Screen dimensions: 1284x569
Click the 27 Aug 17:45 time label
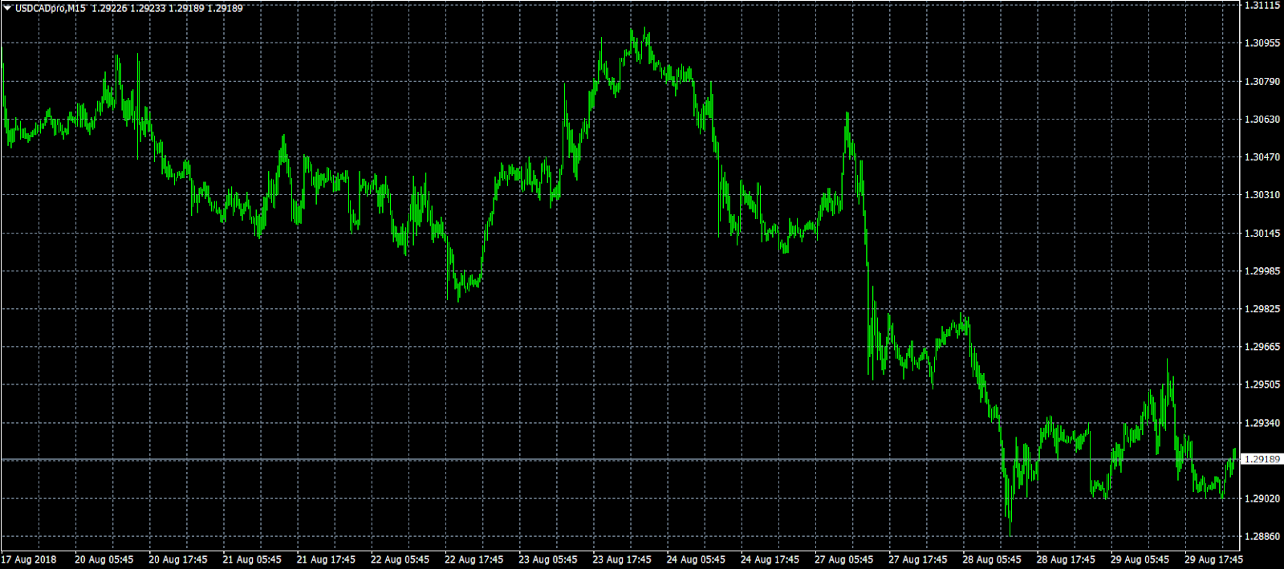917,560
